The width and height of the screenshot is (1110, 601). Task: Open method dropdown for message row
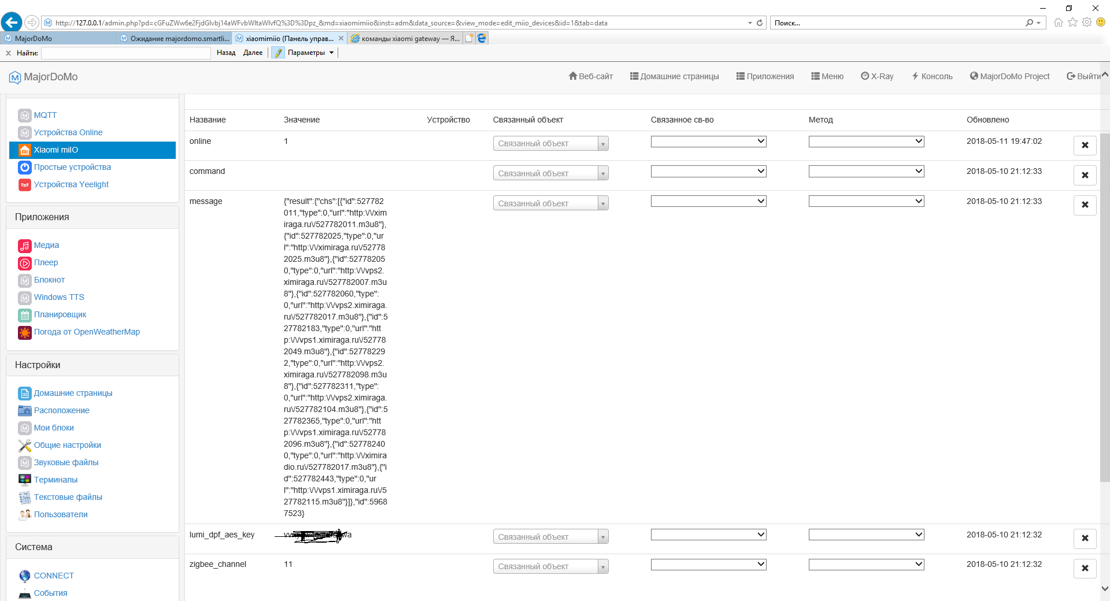pos(867,202)
